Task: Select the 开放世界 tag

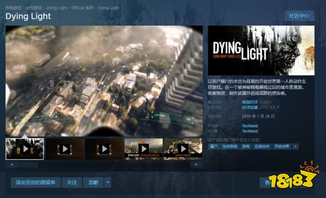Action: click(x=281, y=146)
